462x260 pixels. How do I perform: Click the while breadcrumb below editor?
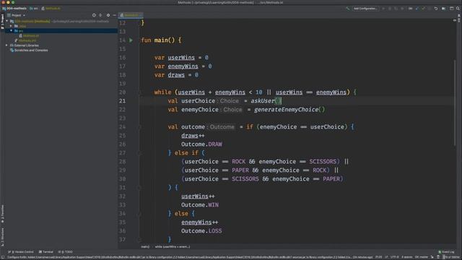(173, 247)
